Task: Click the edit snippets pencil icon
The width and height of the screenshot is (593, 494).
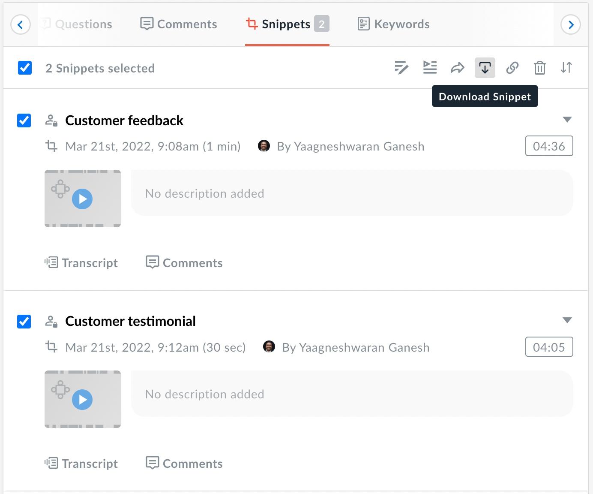Action: 401,68
